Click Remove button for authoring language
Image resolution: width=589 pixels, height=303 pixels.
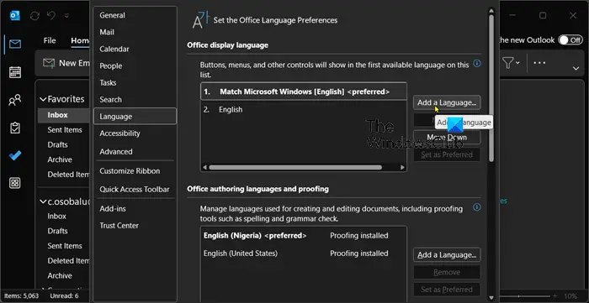(447, 272)
